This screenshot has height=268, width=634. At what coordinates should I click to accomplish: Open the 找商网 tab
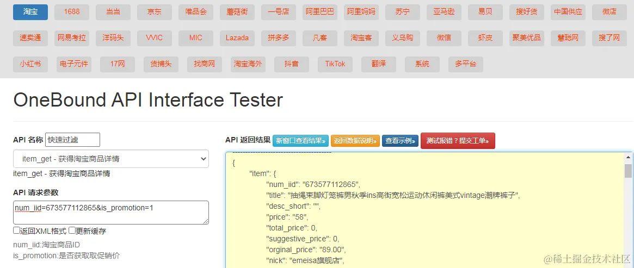point(205,64)
